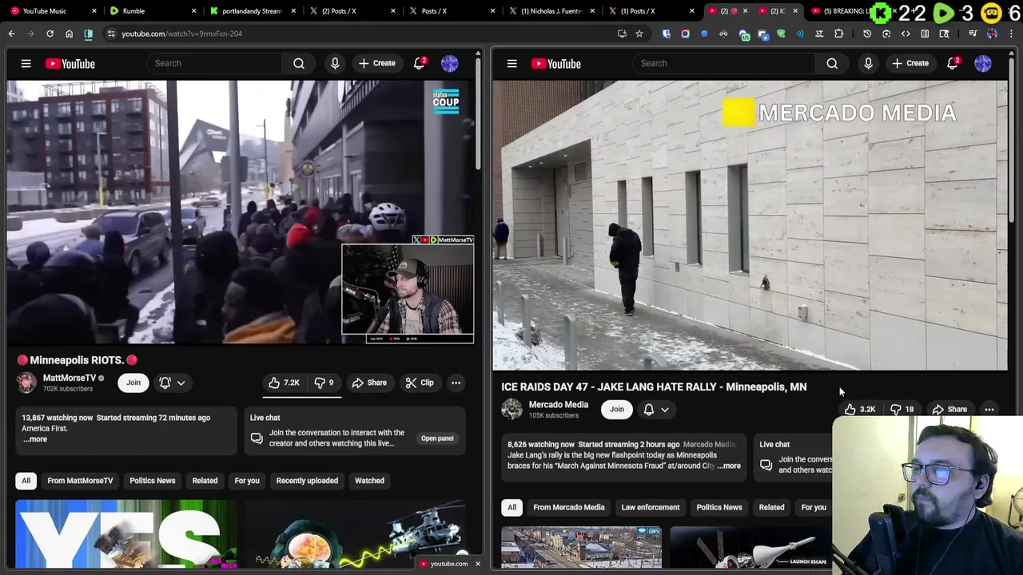
Task: Clip the Minneapolis RIOTS stream
Action: click(x=420, y=383)
